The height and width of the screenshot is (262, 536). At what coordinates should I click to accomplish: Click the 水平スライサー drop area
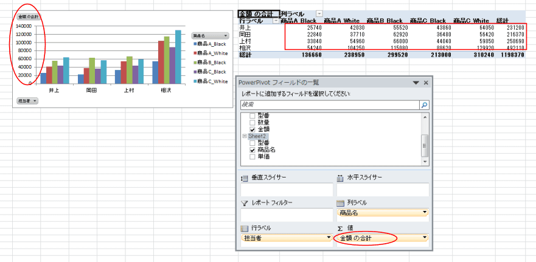point(383,190)
